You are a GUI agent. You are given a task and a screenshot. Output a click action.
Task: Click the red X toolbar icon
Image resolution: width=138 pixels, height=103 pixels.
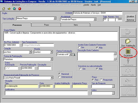point(20,9)
